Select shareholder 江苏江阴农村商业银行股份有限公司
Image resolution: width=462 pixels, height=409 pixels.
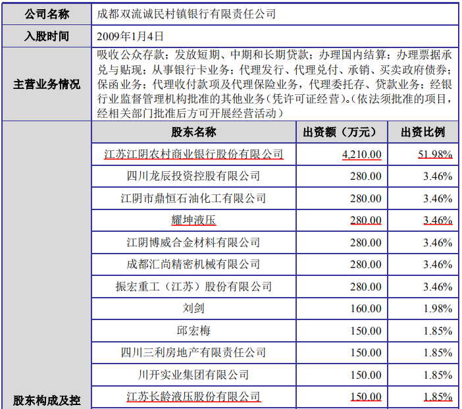pos(193,154)
